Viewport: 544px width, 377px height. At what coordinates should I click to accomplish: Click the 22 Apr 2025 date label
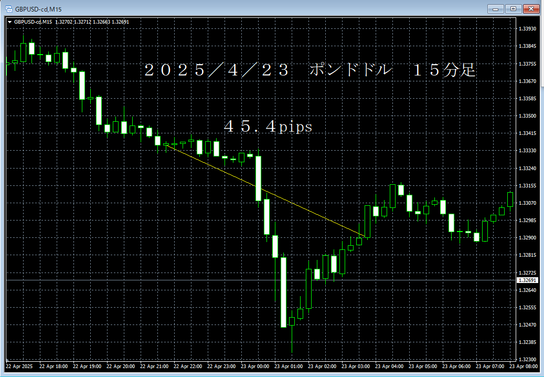coord(19,366)
